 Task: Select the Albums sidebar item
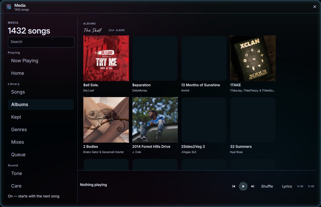pyautogui.click(x=41, y=105)
